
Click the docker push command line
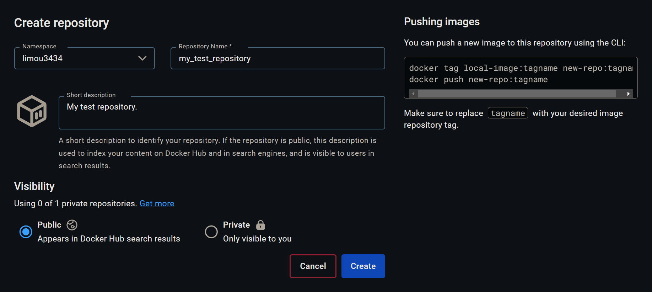click(478, 80)
